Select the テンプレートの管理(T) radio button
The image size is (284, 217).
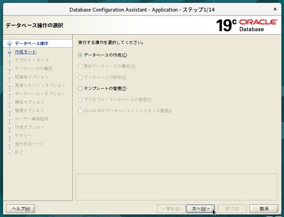(x=80, y=88)
